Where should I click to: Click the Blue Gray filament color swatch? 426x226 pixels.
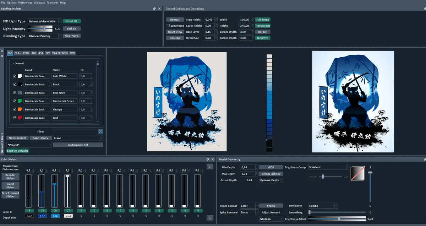pyautogui.click(x=20, y=93)
